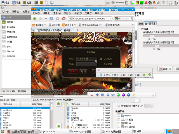Check the 回收站 default icon box

(119, 123)
